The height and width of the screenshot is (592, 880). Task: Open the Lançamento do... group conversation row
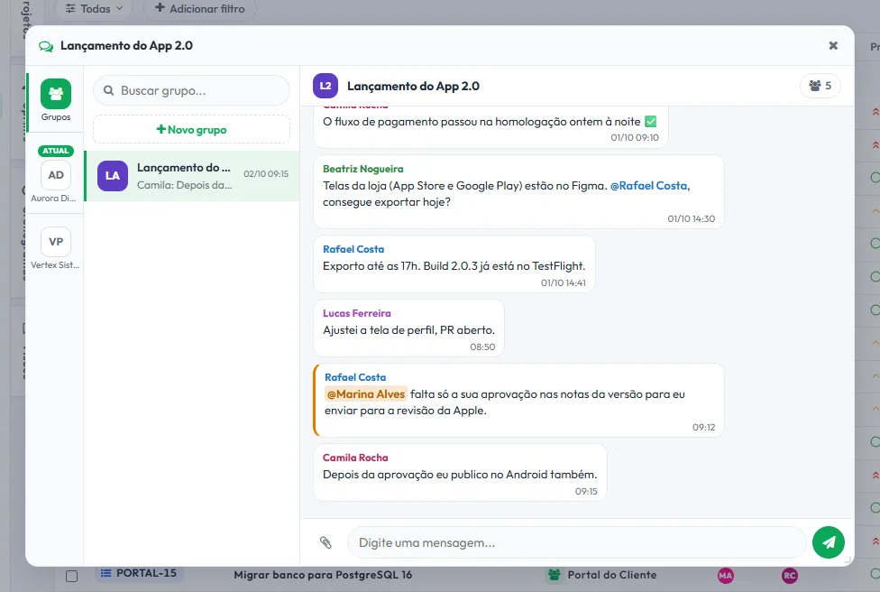192,176
